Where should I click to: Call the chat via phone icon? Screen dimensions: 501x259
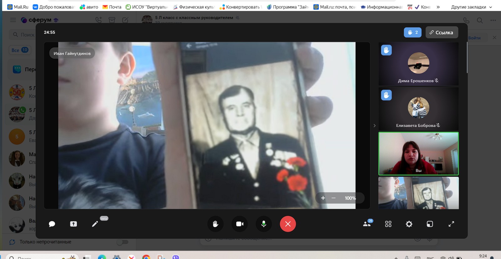[x=466, y=20]
